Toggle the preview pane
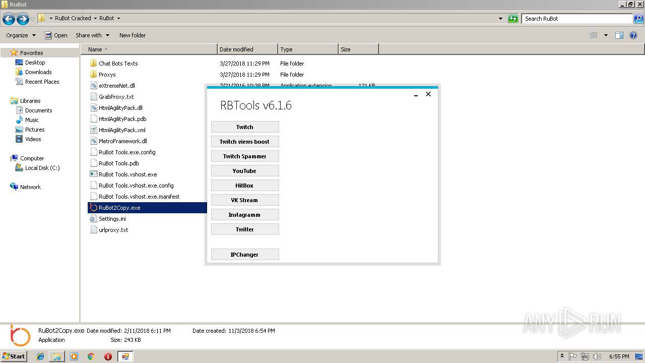 pyautogui.click(x=619, y=35)
